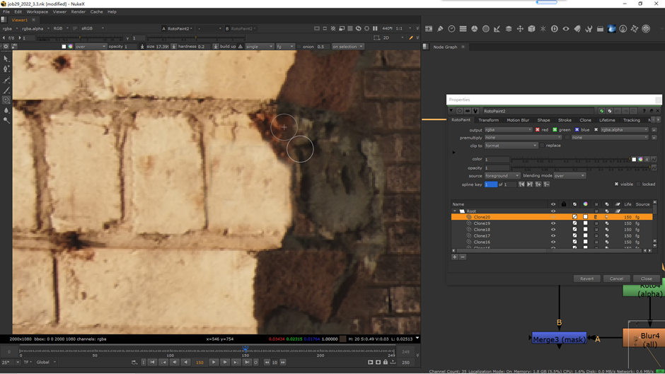
Task: Click the RotoPaint2 node wrench icon
Action: coord(475,111)
